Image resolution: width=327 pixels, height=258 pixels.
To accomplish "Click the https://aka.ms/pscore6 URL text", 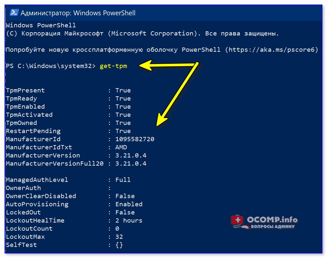I will [x=272, y=50].
